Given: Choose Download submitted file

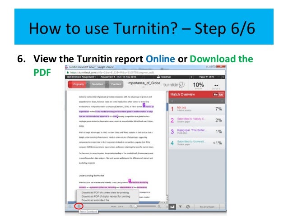Looking at the screenshot, I should coord(95,200).
